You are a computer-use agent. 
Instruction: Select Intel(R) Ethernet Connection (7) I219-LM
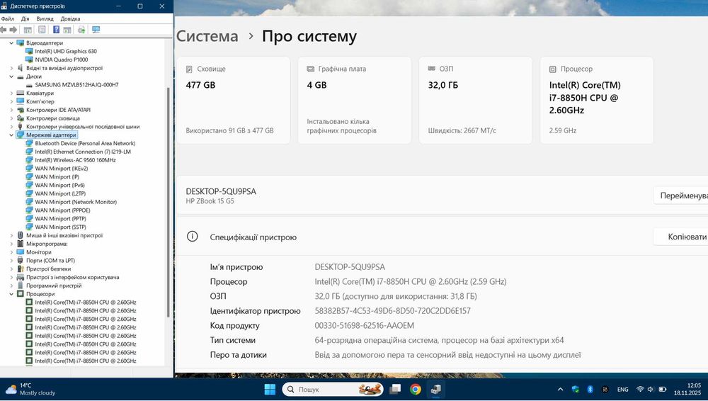point(83,152)
